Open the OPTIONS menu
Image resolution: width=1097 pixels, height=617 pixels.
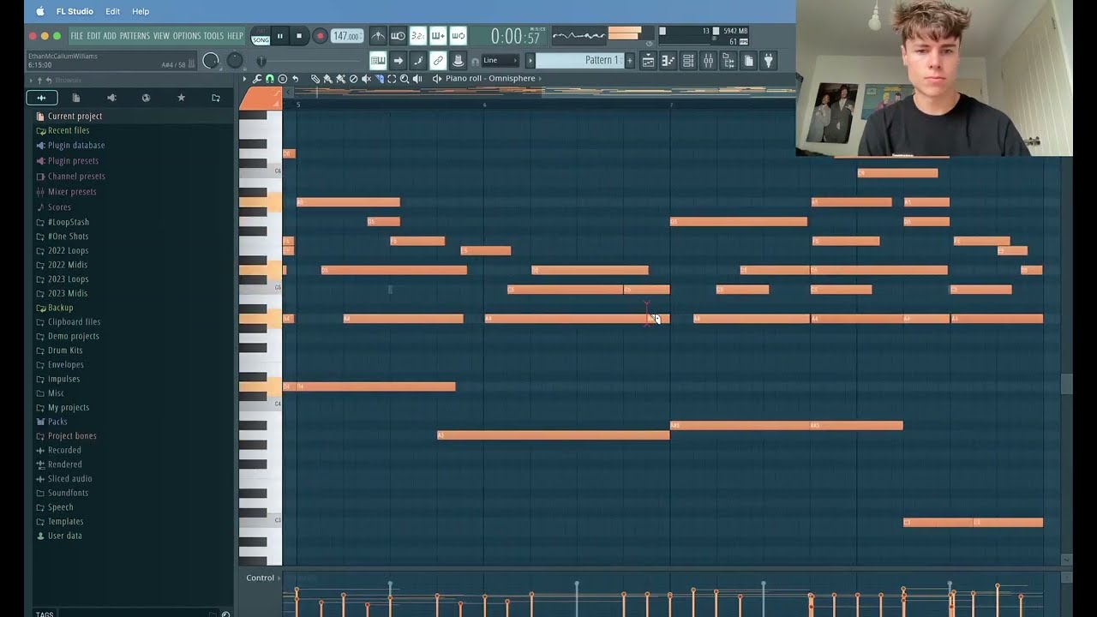coord(187,36)
